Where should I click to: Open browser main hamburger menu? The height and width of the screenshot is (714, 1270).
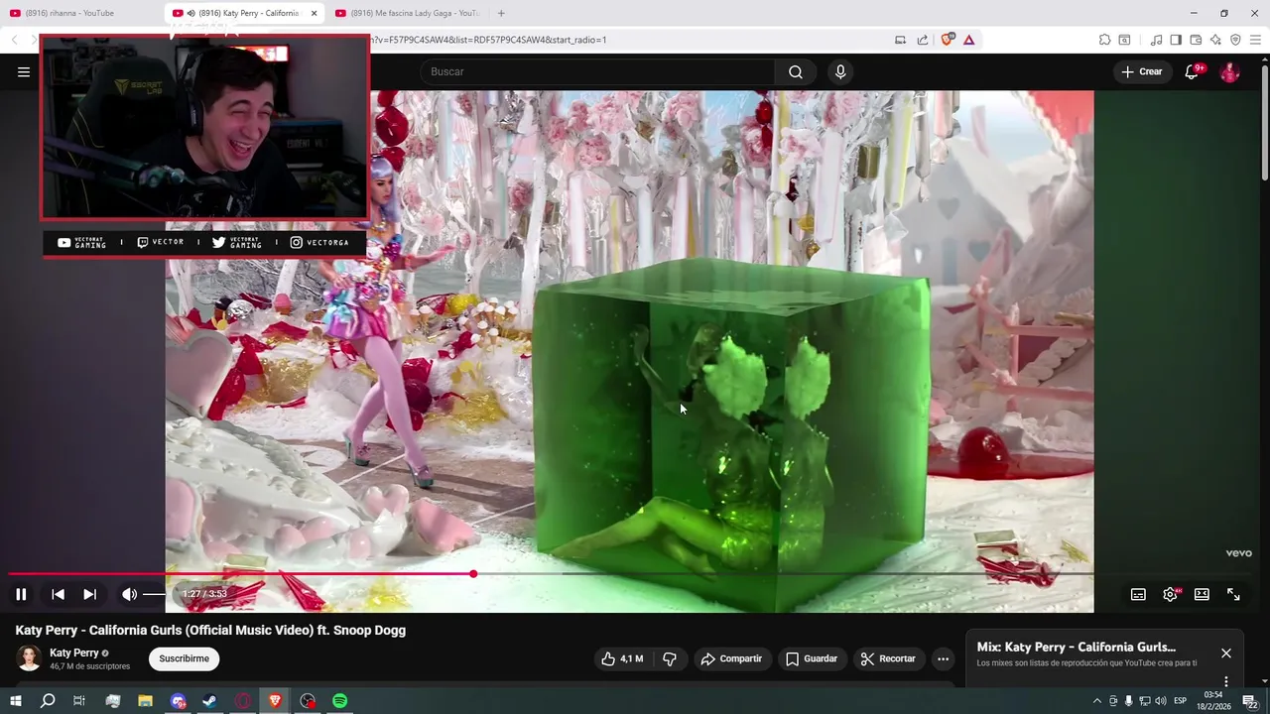click(x=1255, y=40)
